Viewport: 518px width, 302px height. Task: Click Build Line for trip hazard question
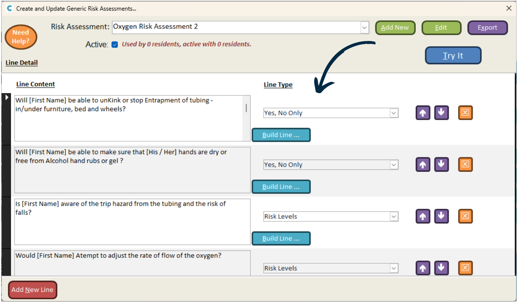click(281, 238)
